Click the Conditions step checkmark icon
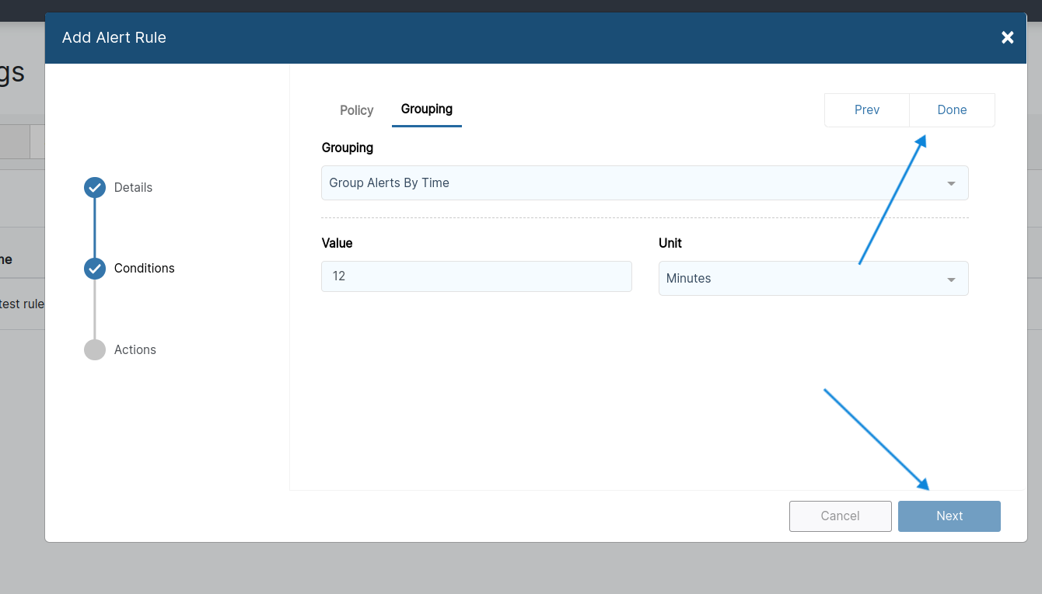1042x594 pixels. [94, 268]
